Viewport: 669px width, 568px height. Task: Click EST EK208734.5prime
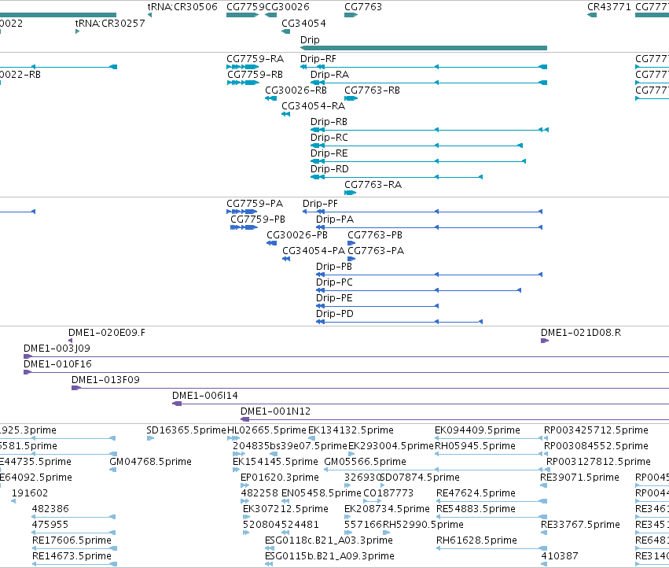tap(387, 509)
